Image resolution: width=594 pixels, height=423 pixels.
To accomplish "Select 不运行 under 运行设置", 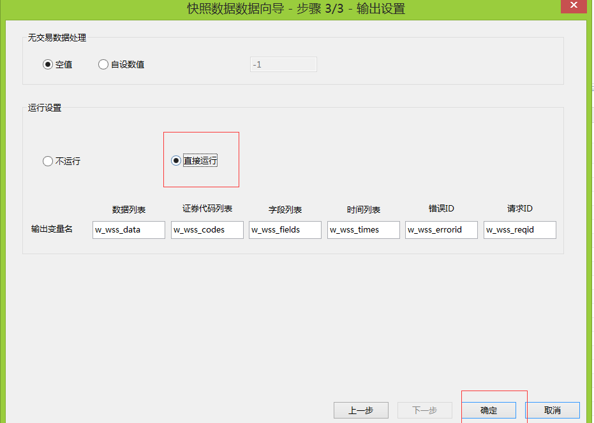I will coord(48,161).
